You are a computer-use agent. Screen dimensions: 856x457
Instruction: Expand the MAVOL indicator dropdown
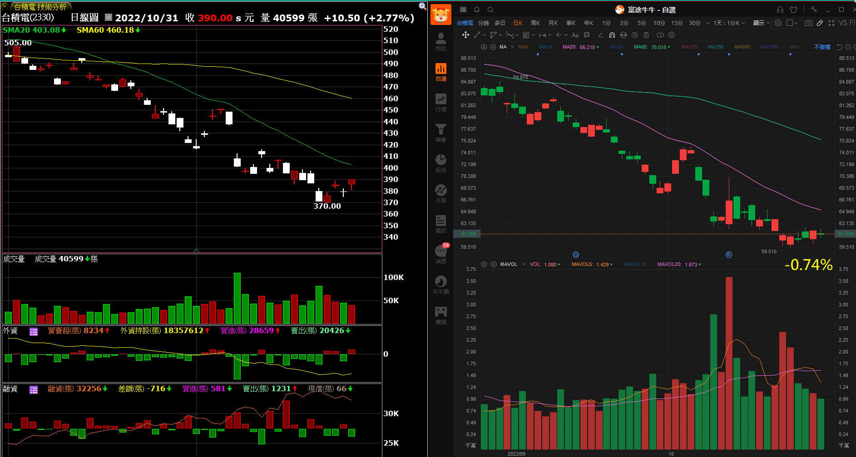[x=524, y=264]
